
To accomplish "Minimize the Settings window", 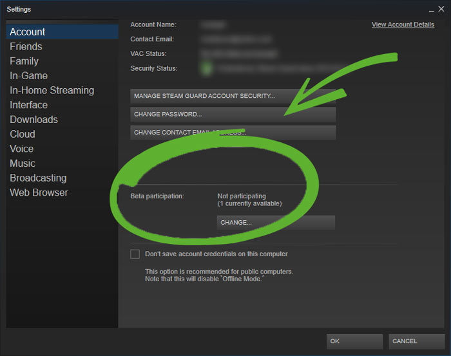I will pyautogui.click(x=431, y=10).
